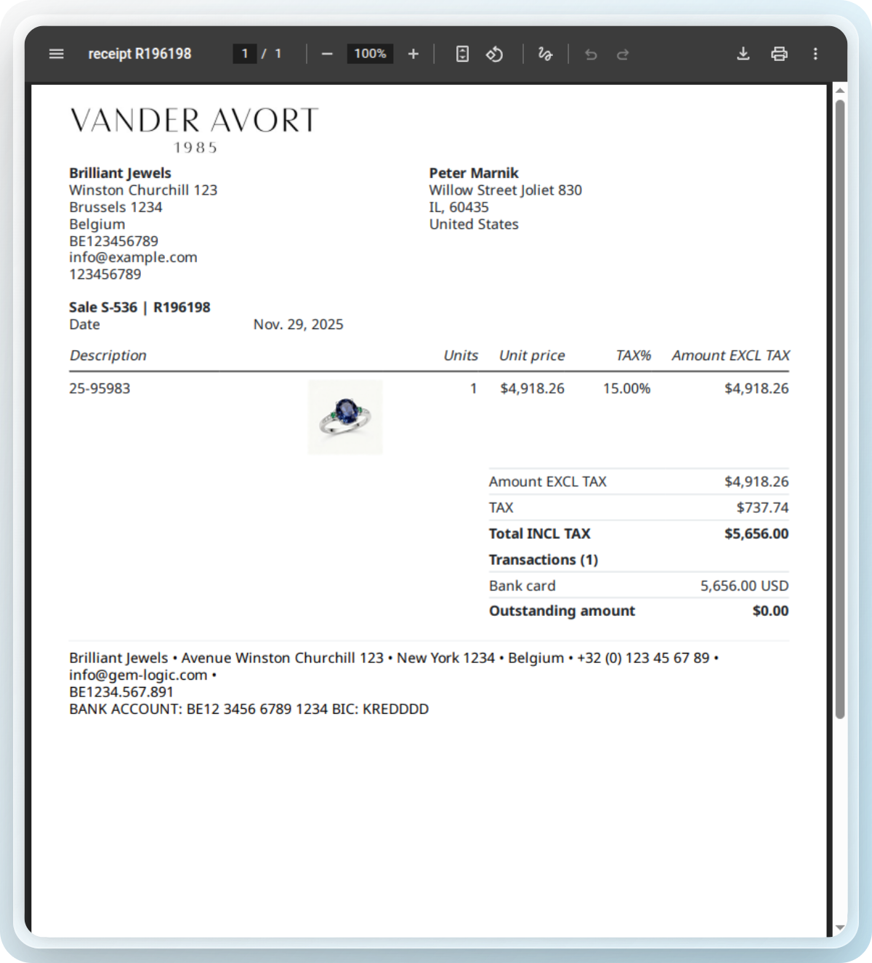
Task: Click the sapphire ring product image
Action: [345, 417]
